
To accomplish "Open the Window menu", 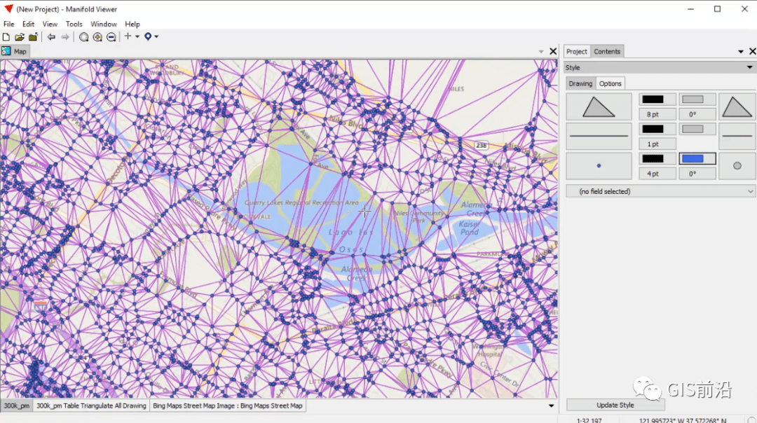I will pos(103,24).
